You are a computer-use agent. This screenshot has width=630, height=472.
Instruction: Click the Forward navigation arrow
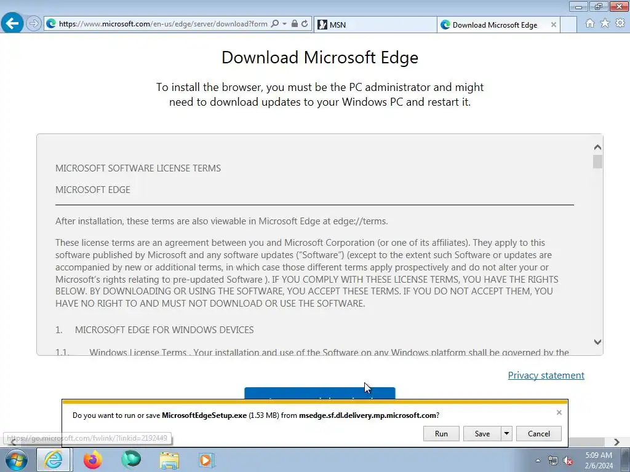click(x=34, y=24)
